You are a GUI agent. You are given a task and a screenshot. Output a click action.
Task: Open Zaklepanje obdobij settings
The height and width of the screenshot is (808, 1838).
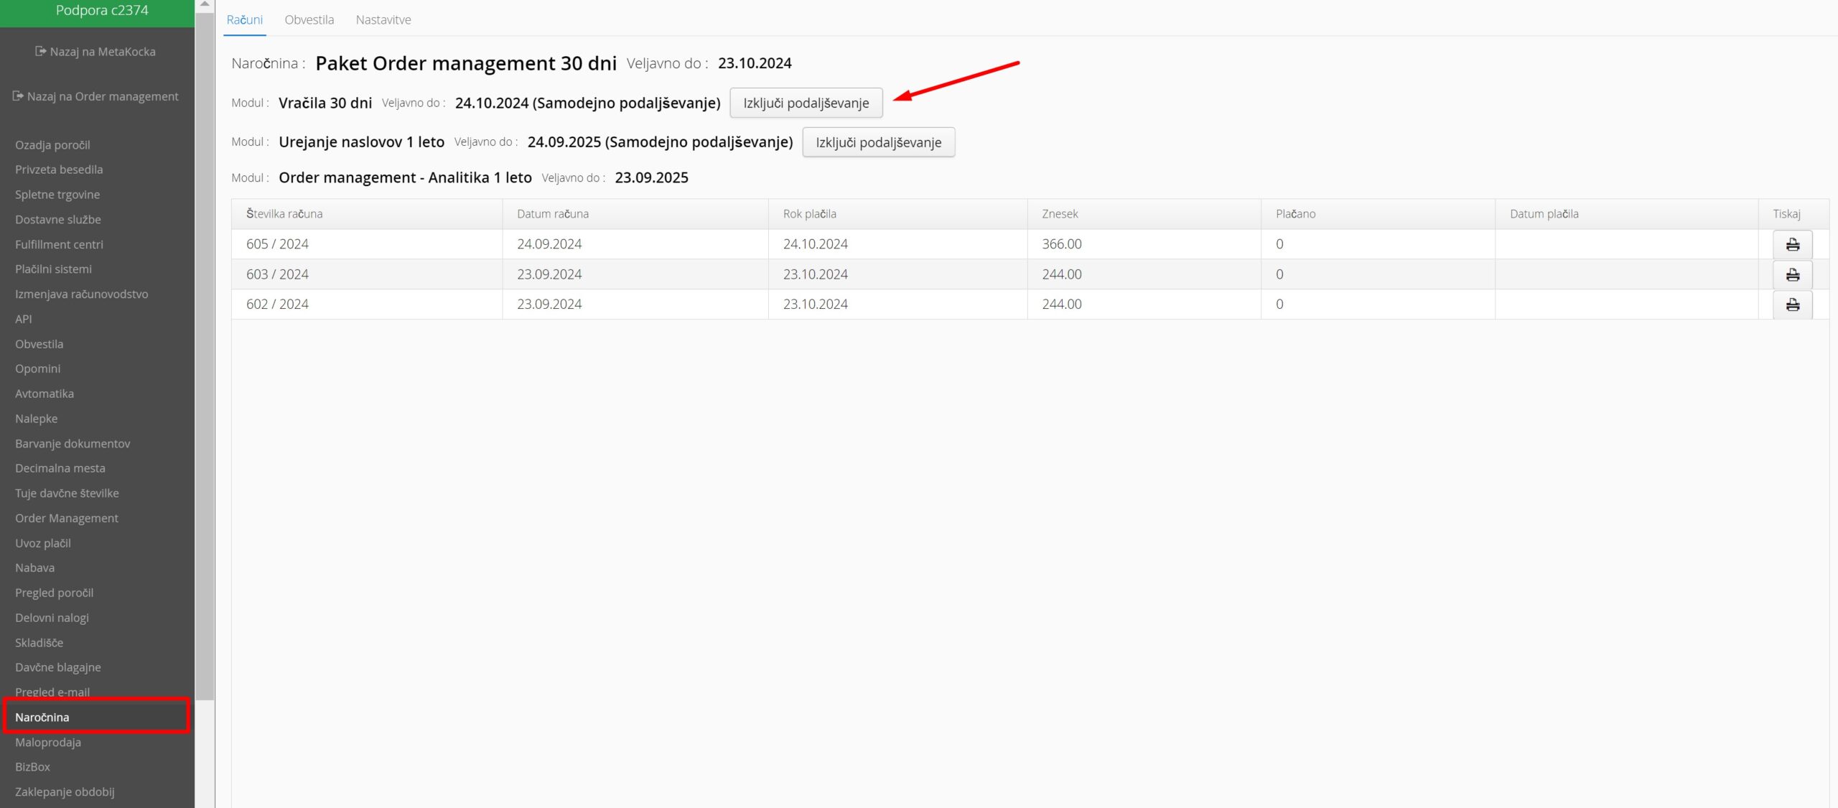tap(65, 791)
